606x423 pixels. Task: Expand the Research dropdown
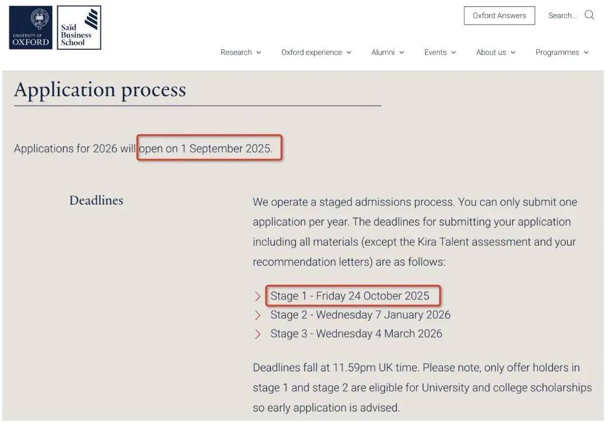tap(259, 52)
